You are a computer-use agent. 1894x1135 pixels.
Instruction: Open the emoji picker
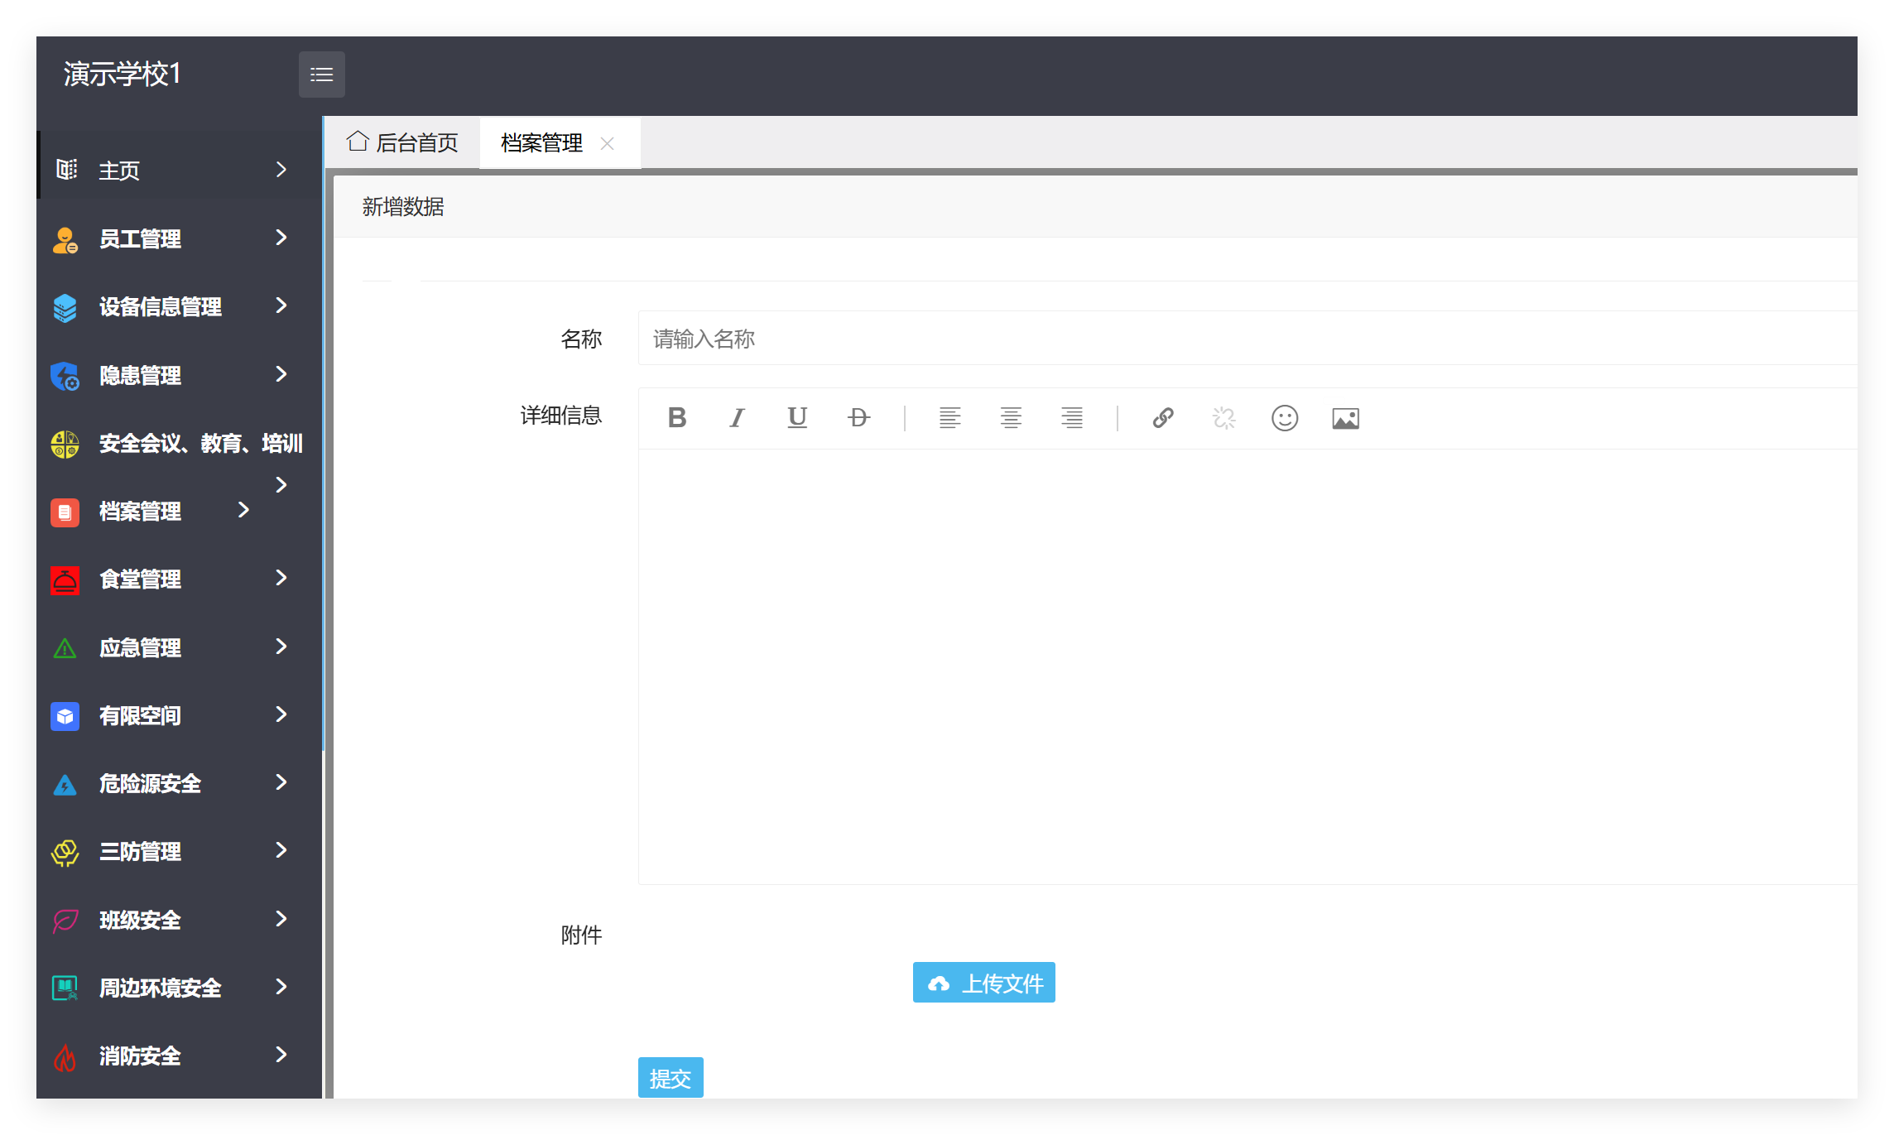click(1284, 418)
